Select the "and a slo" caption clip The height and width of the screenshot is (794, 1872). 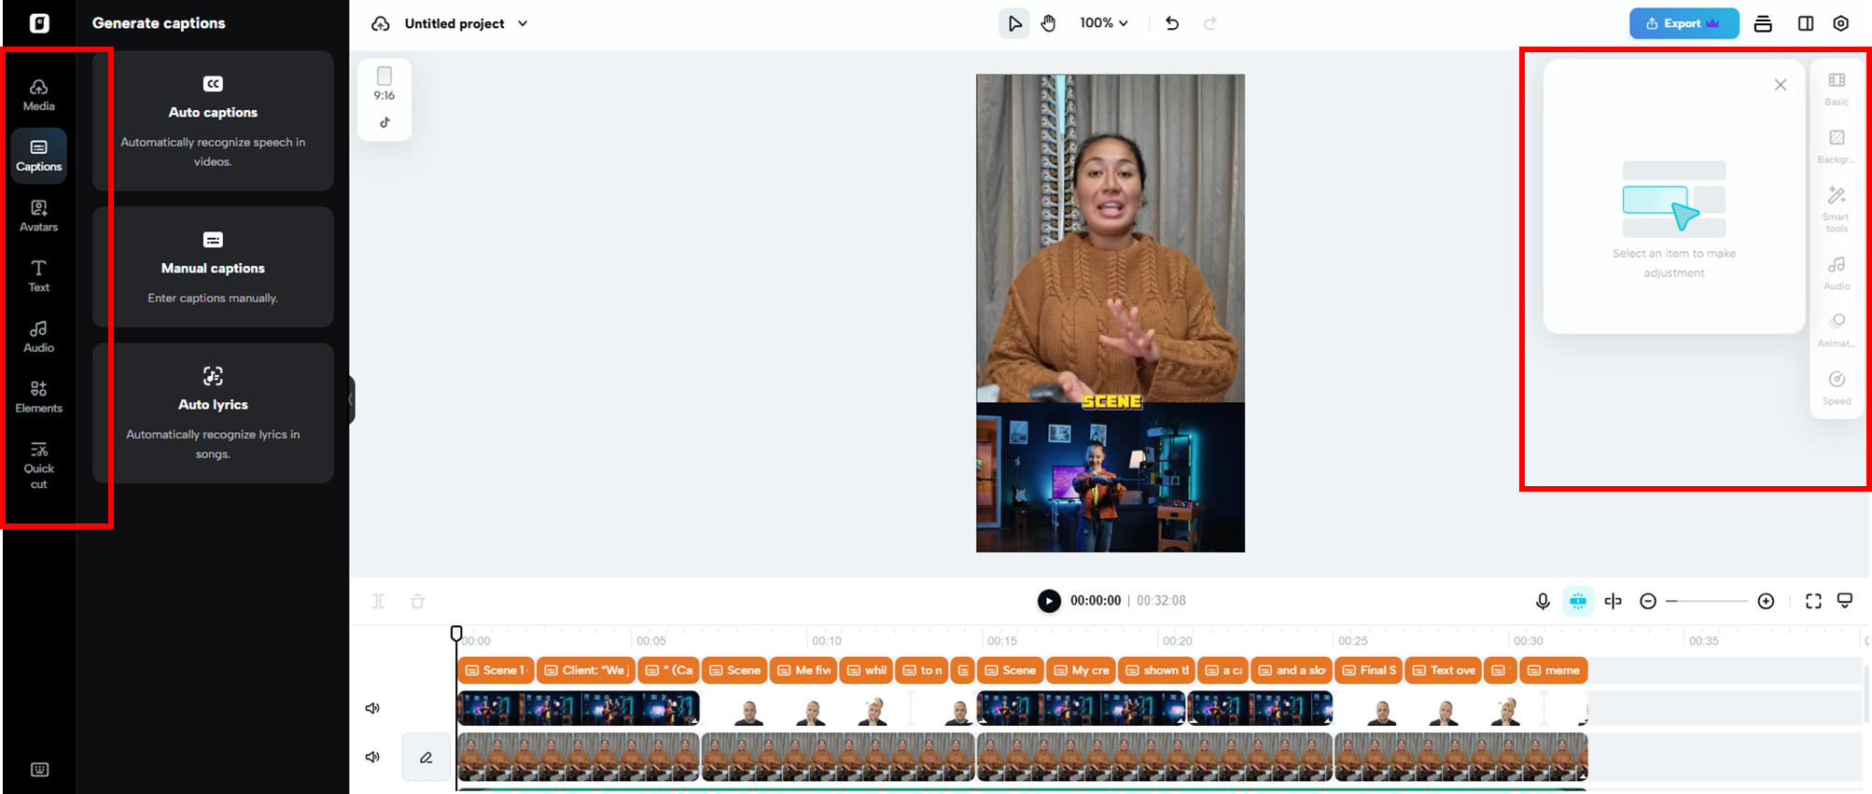click(x=1292, y=670)
